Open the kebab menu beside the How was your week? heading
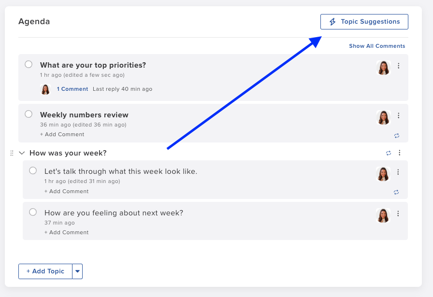Image resolution: width=433 pixels, height=297 pixels. (400, 153)
